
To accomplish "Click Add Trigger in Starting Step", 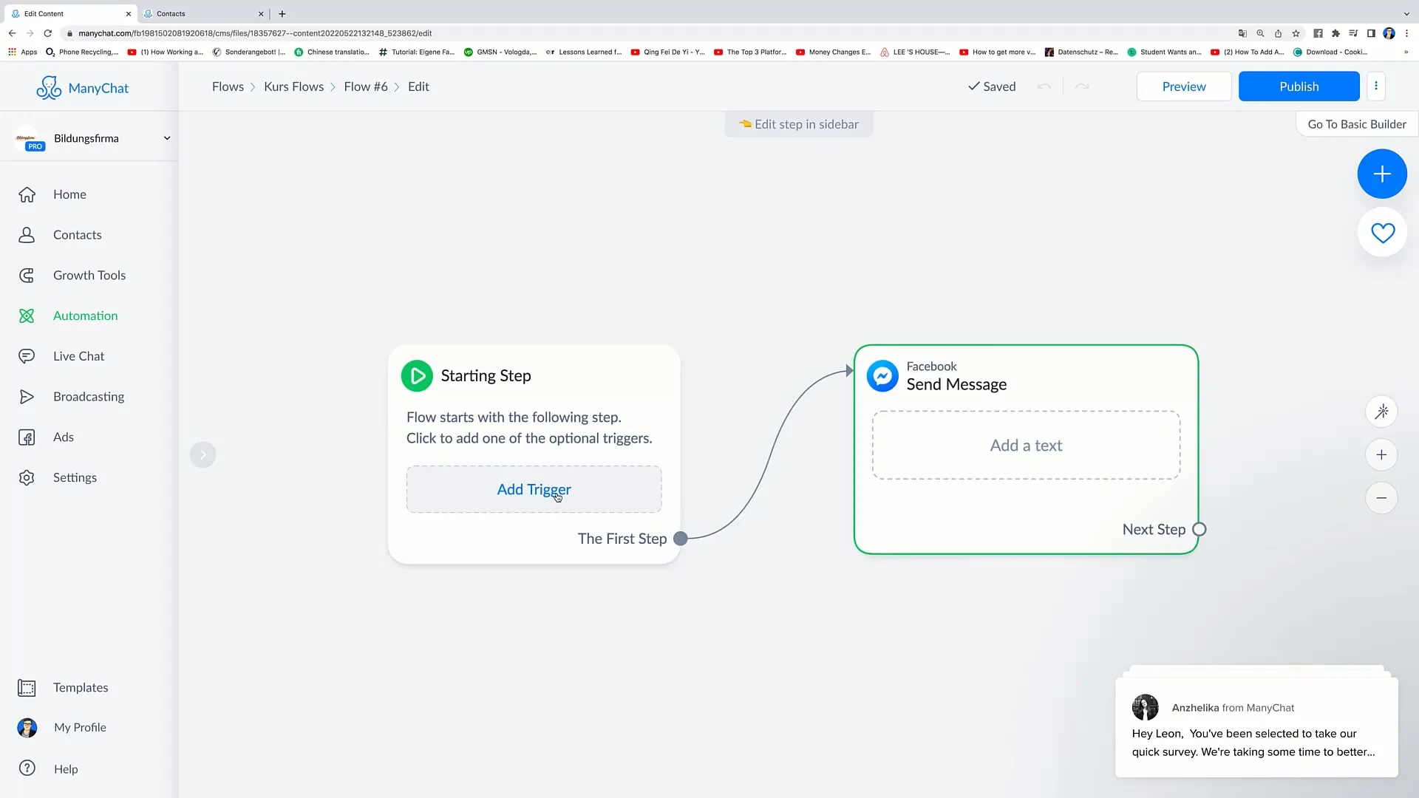I will coord(534,489).
